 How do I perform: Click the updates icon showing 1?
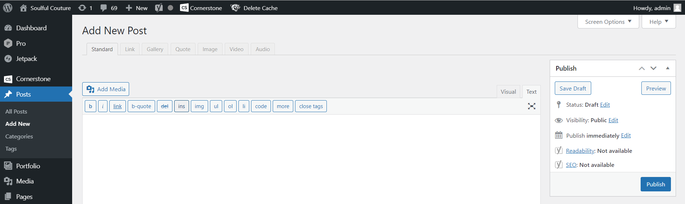click(x=85, y=8)
